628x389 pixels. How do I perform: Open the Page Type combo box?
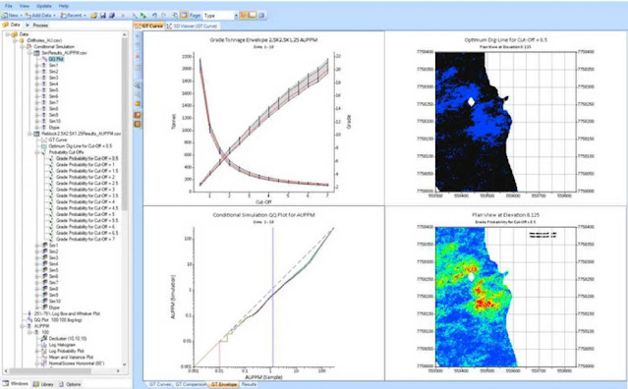[x=220, y=15]
